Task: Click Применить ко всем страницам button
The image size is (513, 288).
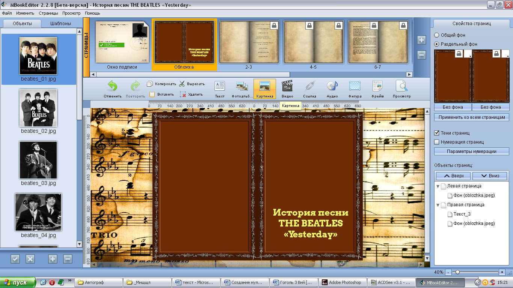Action: 472,117
